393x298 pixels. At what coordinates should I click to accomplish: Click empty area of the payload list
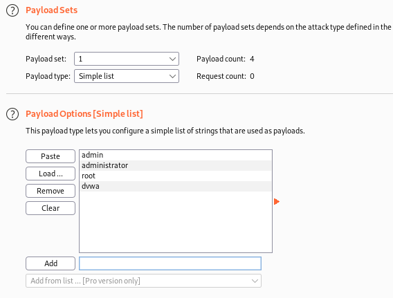pos(176,222)
